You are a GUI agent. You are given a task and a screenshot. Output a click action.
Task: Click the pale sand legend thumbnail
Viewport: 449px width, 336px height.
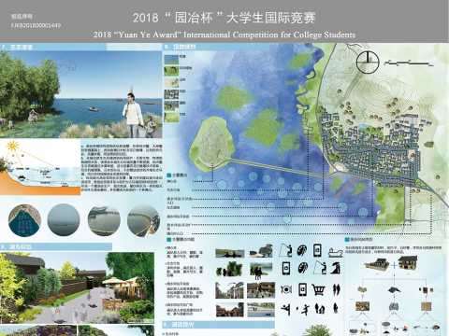coord(171,82)
